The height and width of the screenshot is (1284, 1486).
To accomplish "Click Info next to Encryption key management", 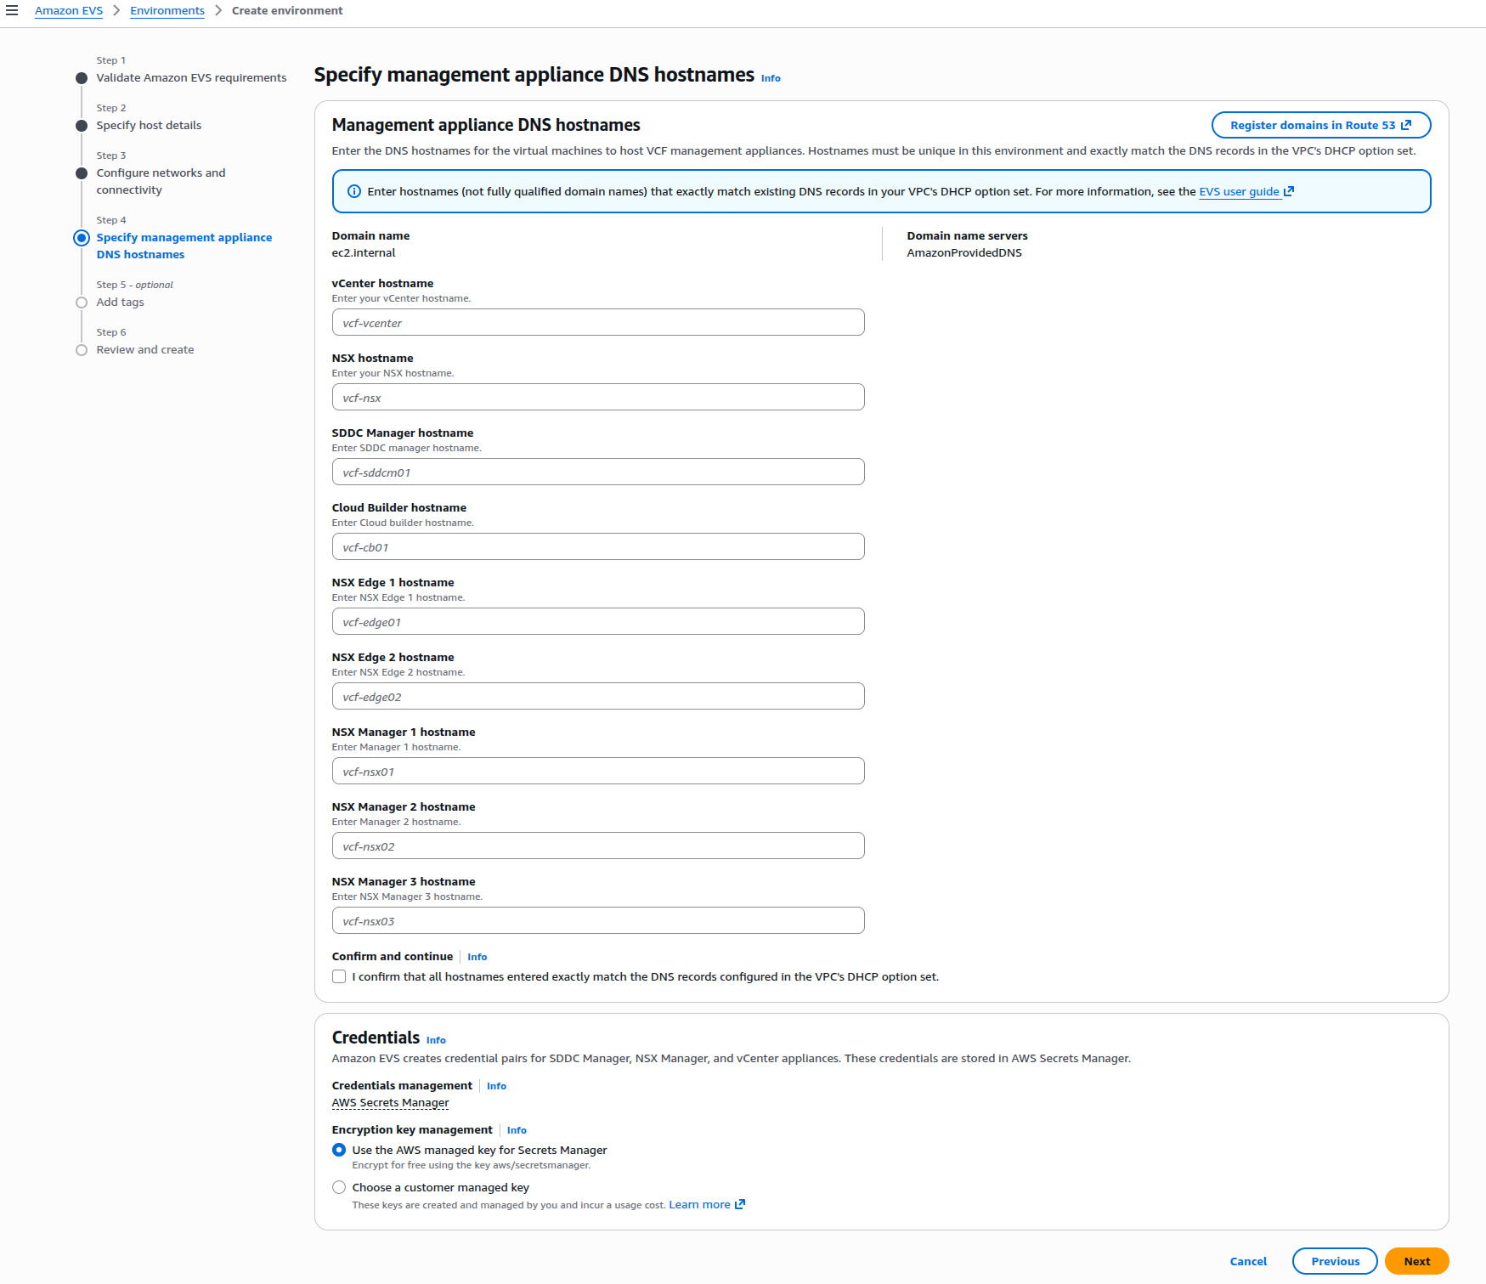I will pos(517,1130).
